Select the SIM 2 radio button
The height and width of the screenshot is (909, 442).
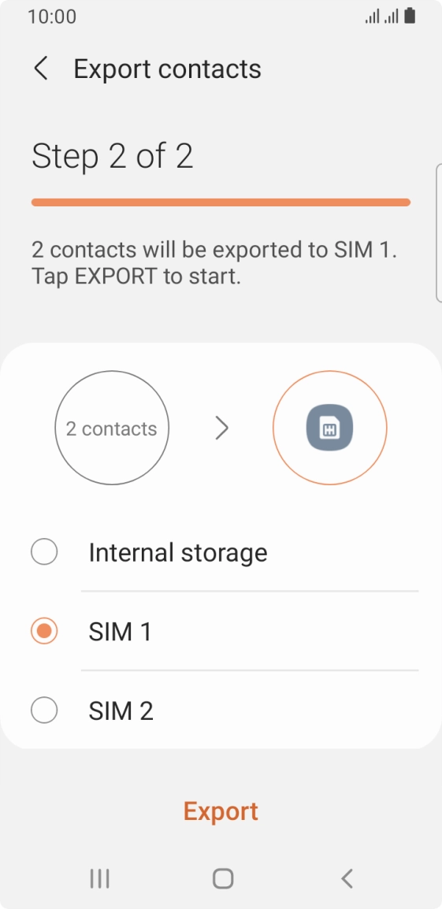pyautogui.click(x=44, y=711)
